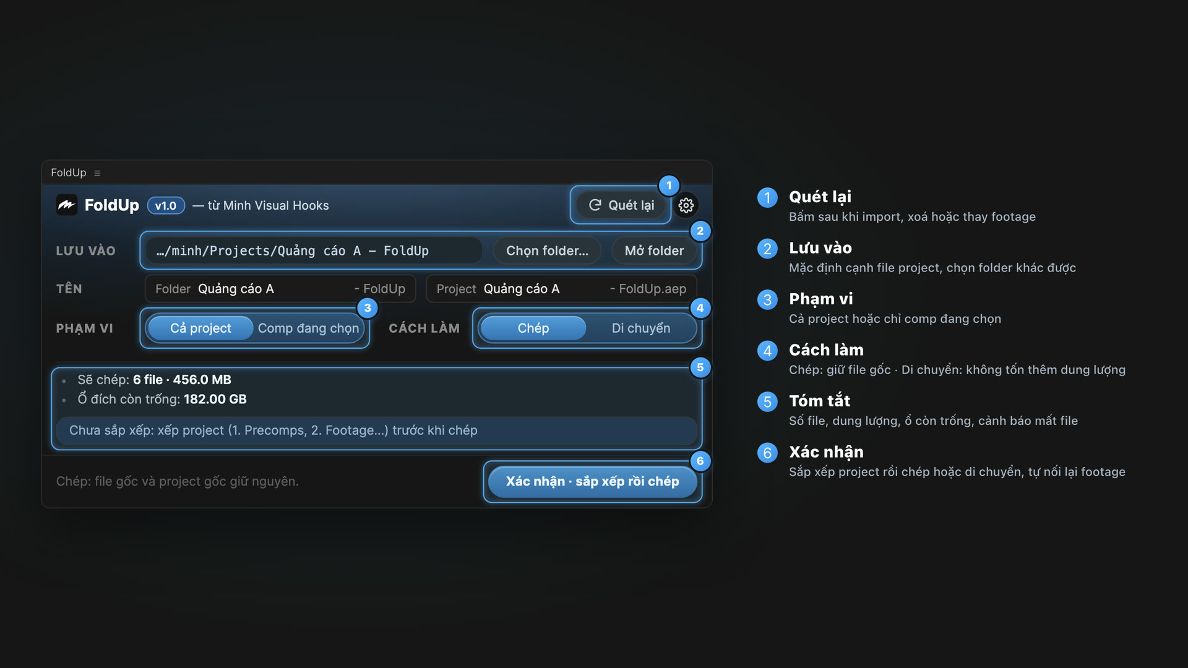
Task: Click the legend heading Cách làm
Action: coord(826,350)
